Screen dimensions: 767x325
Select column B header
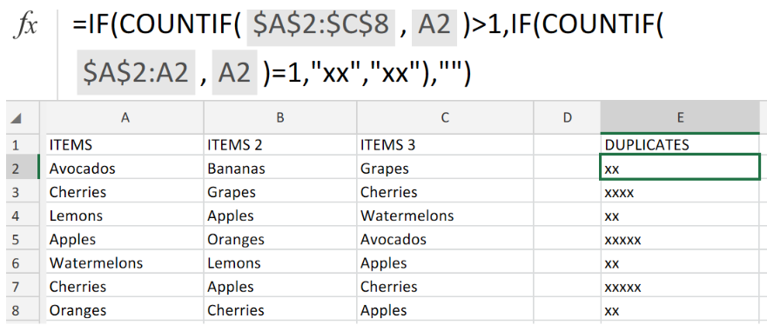coord(280,117)
